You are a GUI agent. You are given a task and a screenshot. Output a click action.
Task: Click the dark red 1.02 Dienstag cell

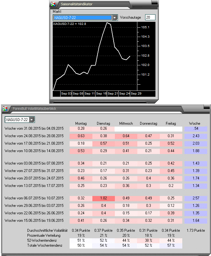(104, 198)
